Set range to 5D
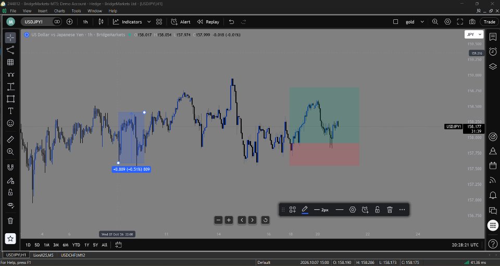500x266 pixels. click(x=37, y=245)
